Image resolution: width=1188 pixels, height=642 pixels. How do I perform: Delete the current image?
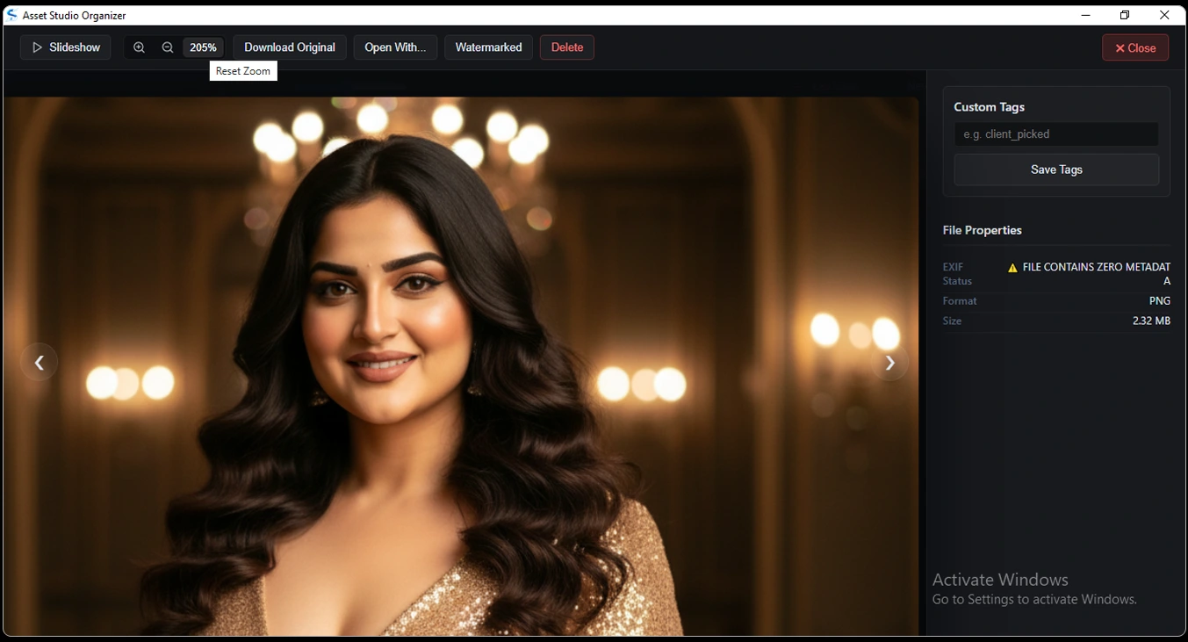click(x=567, y=47)
